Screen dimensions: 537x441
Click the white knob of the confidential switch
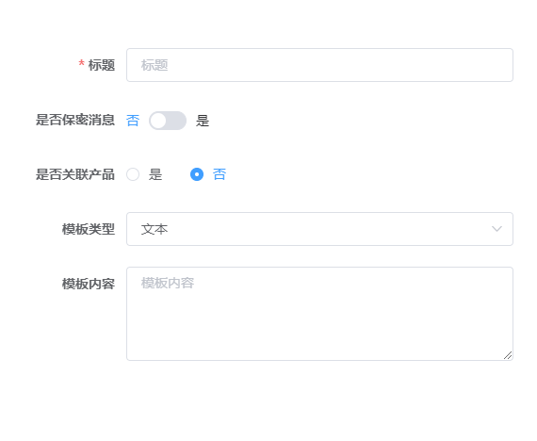pyautogui.click(x=158, y=121)
